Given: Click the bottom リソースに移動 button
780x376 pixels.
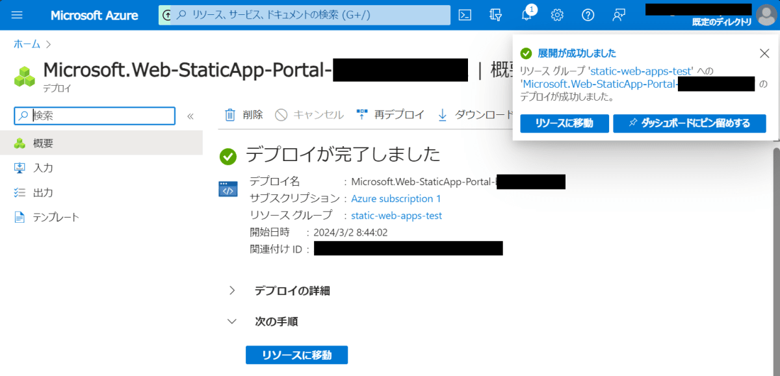Looking at the screenshot, I should (x=296, y=355).
